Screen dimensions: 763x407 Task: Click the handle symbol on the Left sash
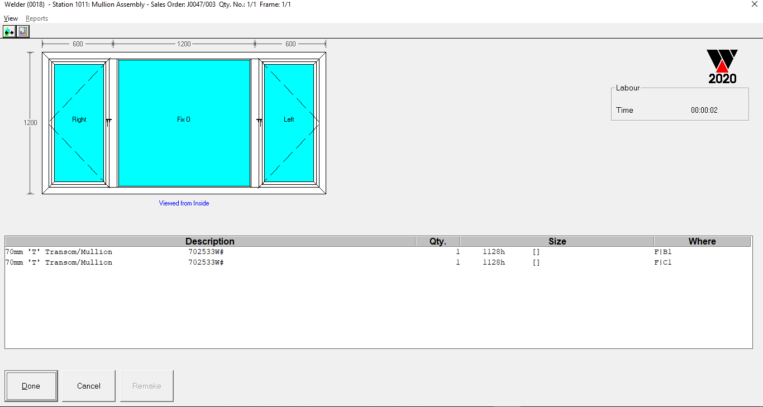click(x=260, y=121)
